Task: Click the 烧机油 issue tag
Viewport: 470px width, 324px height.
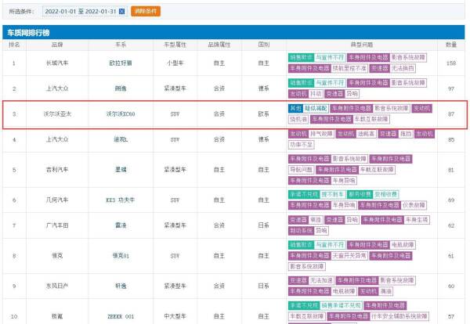Action: point(298,119)
